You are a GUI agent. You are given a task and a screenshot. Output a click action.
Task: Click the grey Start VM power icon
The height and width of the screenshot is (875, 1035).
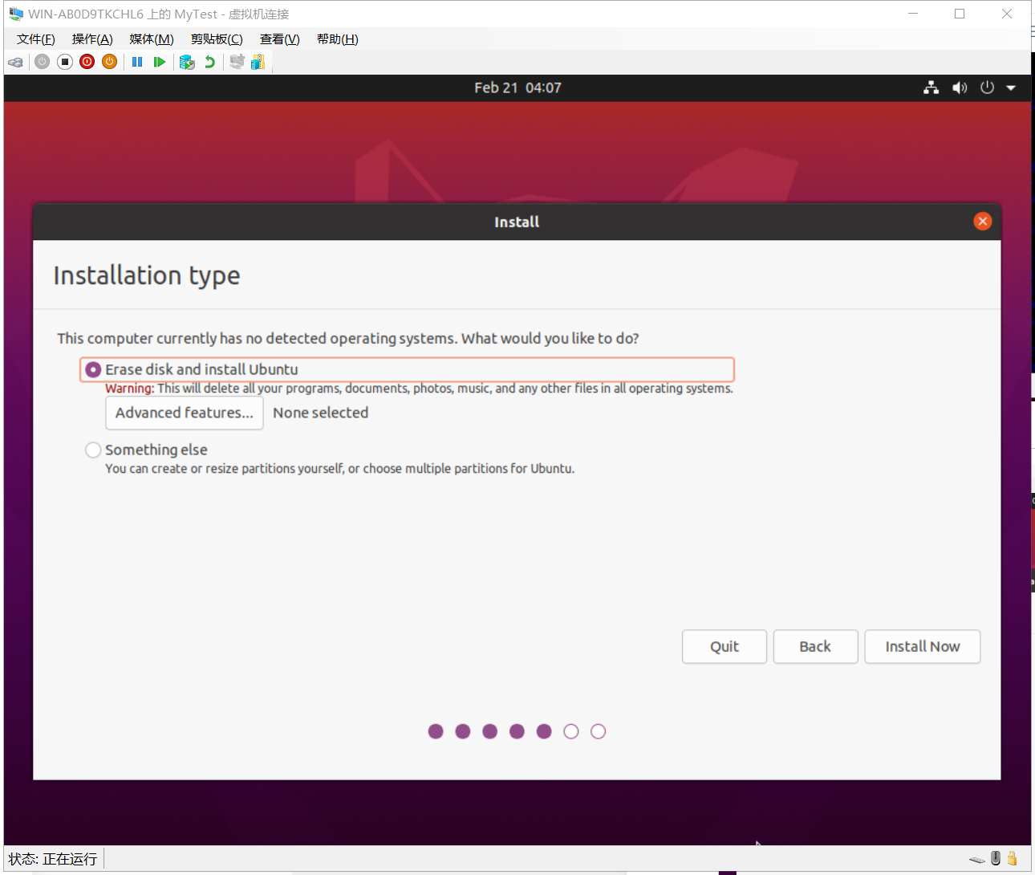(43, 62)
